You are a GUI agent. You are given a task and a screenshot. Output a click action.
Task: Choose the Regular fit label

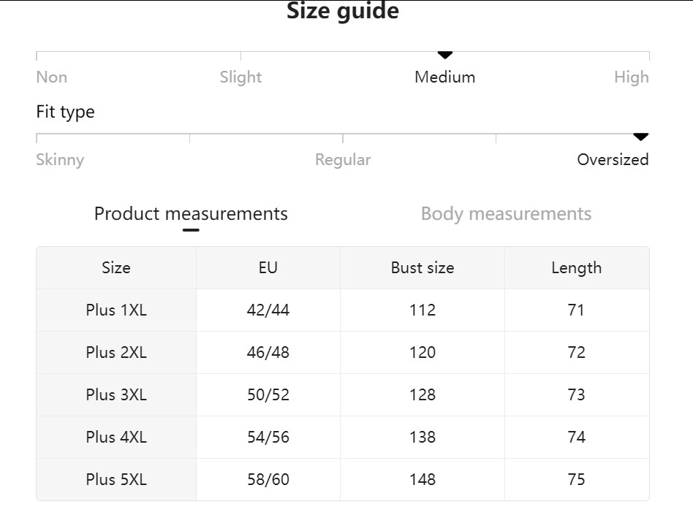point(343,159)
